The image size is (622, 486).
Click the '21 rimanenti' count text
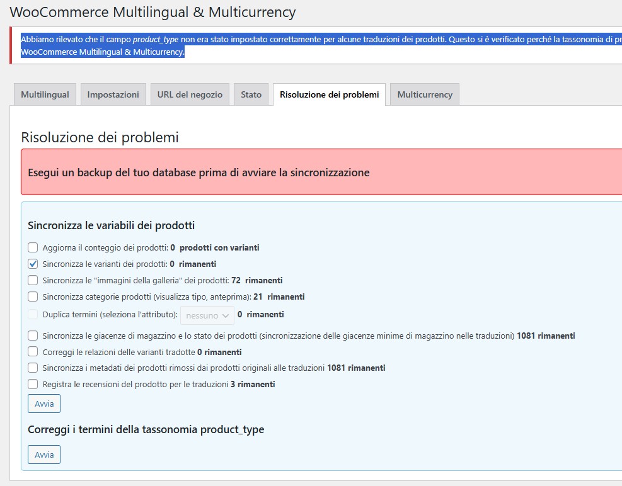click(x=279, y=297)
